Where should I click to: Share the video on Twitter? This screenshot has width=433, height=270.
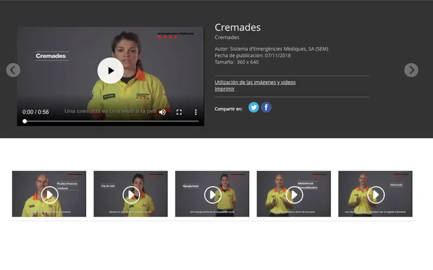(x=253, y=107)
